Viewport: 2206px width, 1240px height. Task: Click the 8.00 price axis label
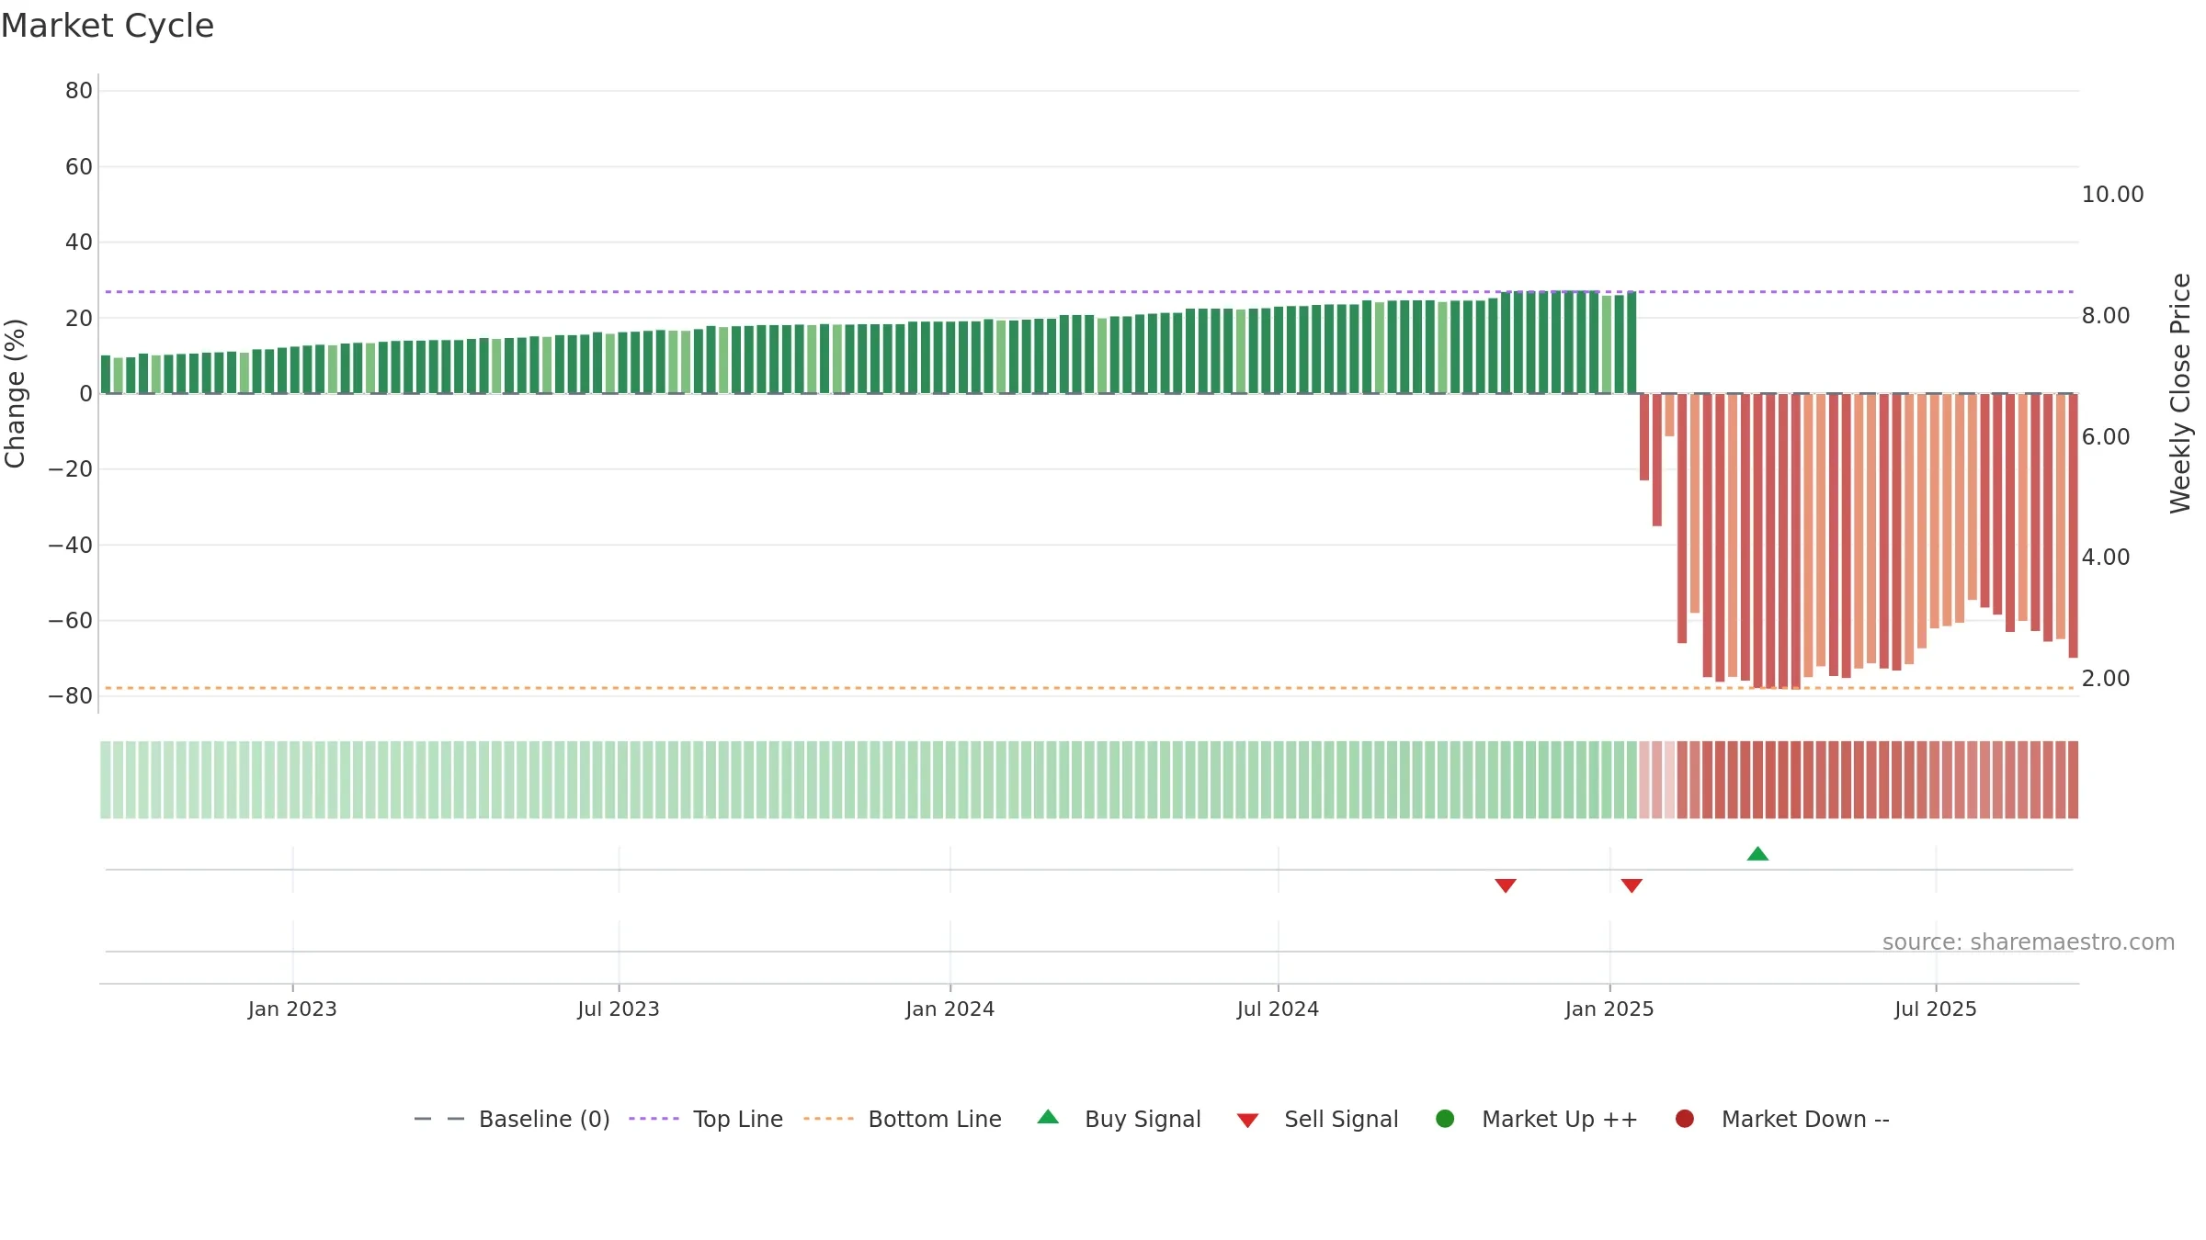click(x=2106, y=316)
